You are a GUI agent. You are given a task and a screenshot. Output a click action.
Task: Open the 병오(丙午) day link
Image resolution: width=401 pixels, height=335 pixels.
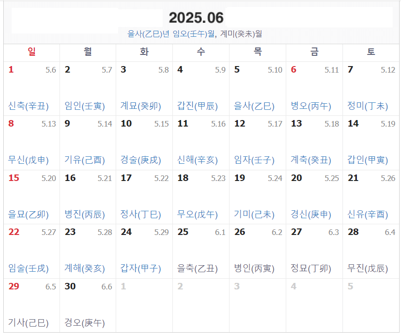(x=311, y=106)
